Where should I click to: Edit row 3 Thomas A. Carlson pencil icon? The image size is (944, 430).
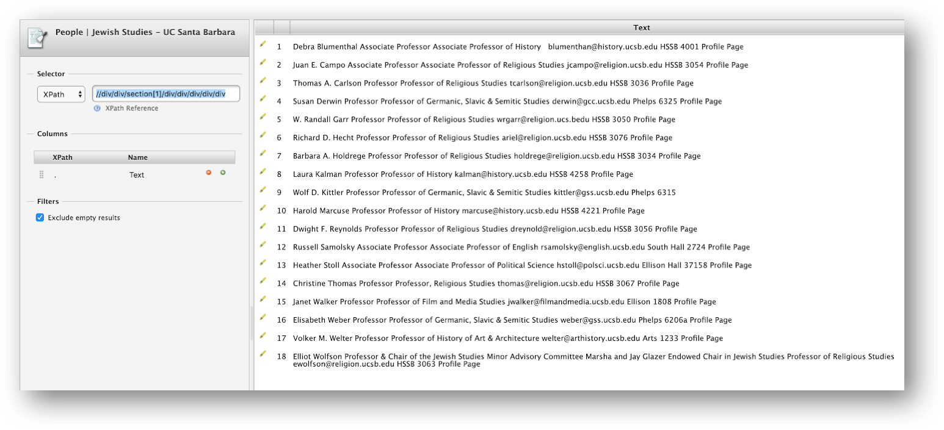[x=263, y=81]
